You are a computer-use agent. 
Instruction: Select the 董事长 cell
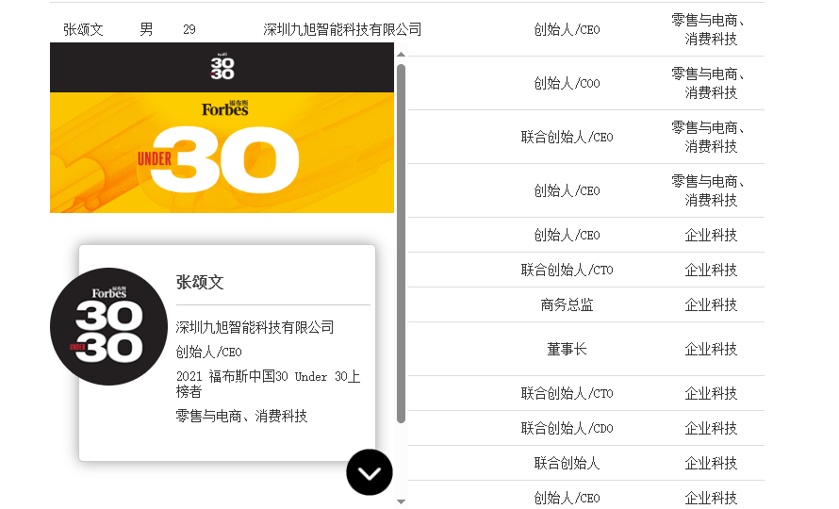pos(567,349)
